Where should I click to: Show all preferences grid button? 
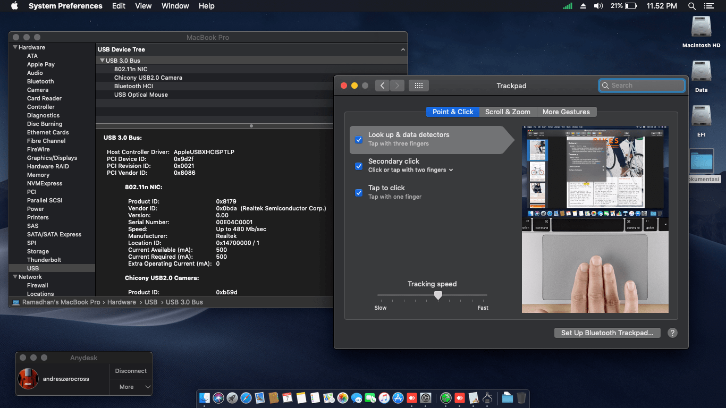[419, 85]
